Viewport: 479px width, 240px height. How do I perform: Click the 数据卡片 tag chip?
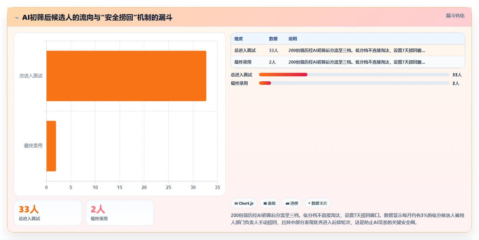pos(317,203)
